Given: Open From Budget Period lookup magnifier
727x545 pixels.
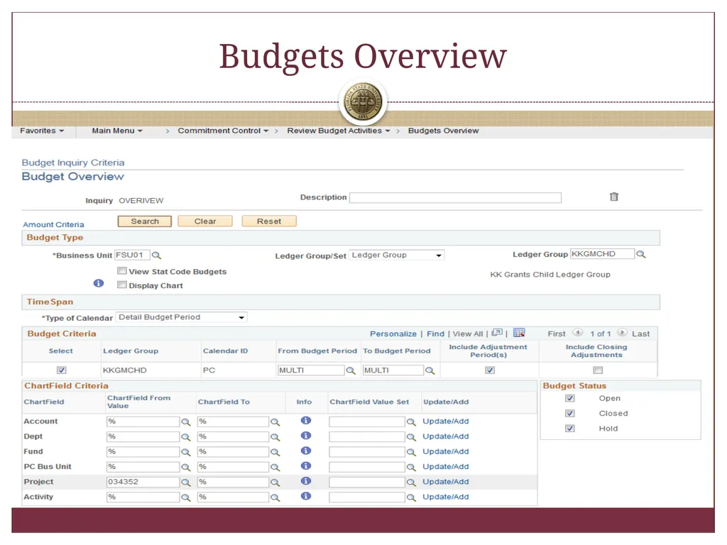Looking at the screenshot, I should [351, 370].
